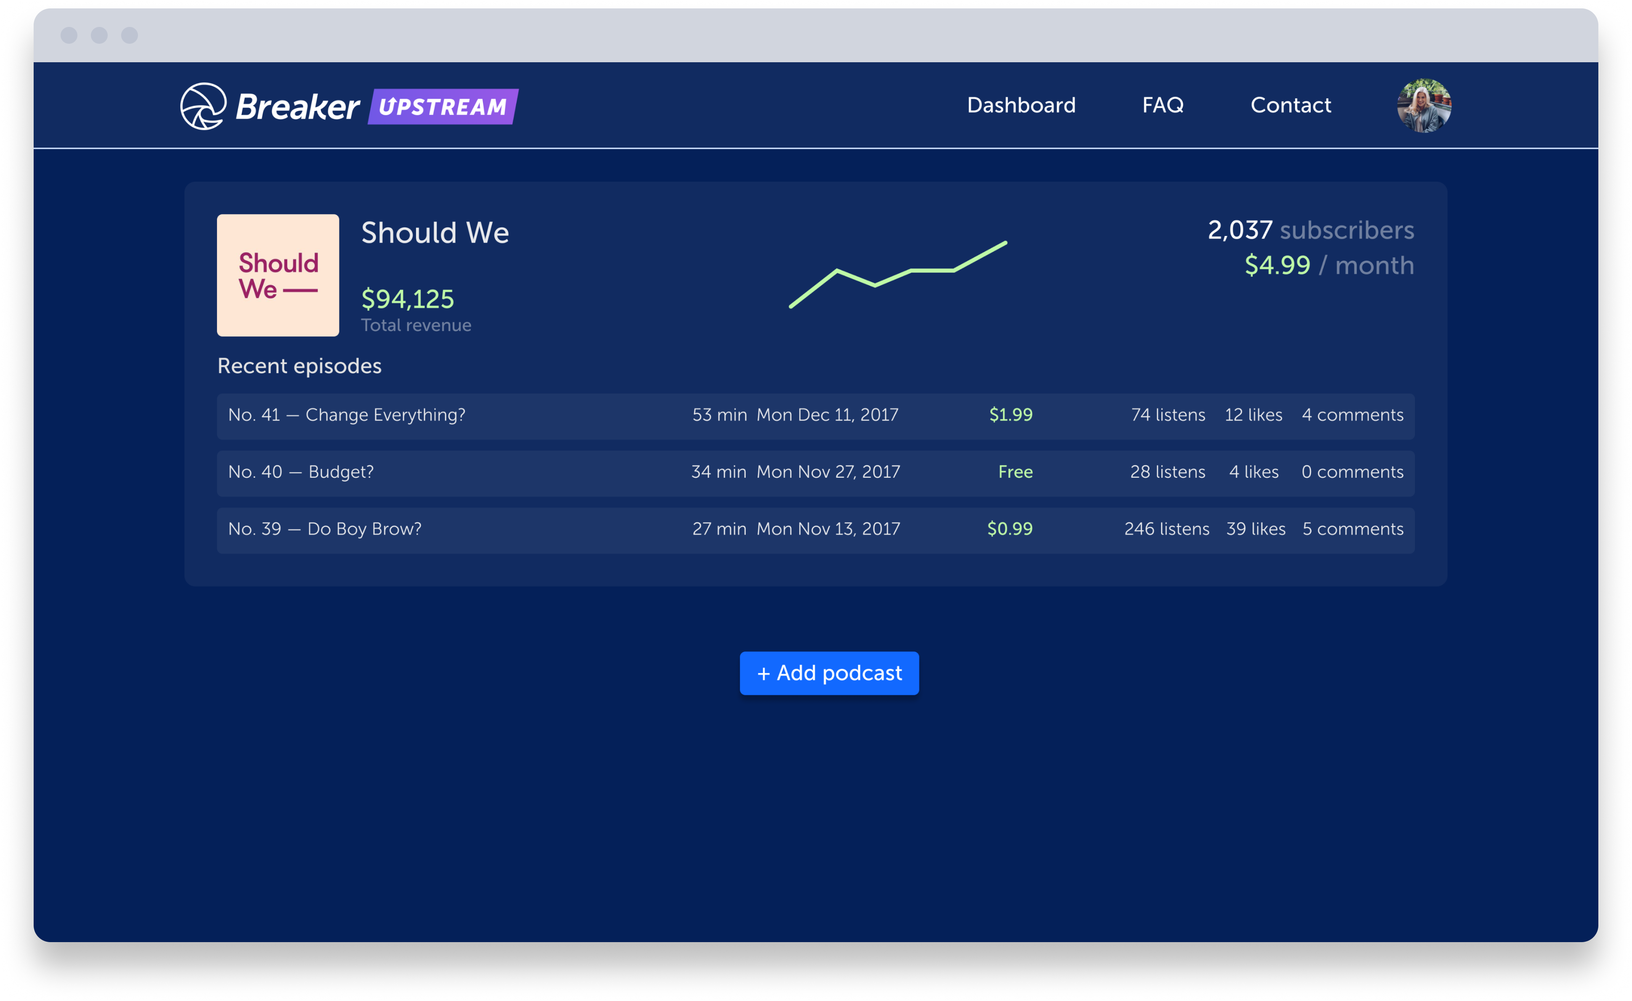Click the $94,125 total revenue figure

[407, 299]
